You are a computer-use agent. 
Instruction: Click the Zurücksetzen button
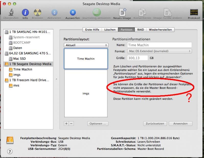[155, 123]
